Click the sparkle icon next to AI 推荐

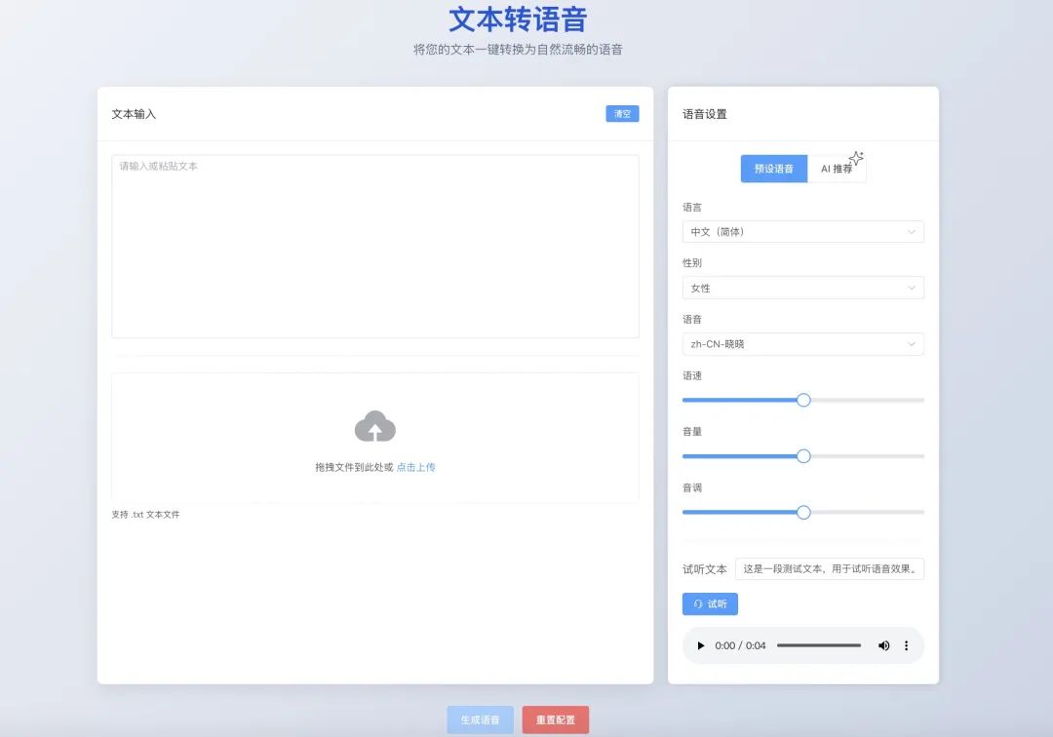tap(856, 157)
